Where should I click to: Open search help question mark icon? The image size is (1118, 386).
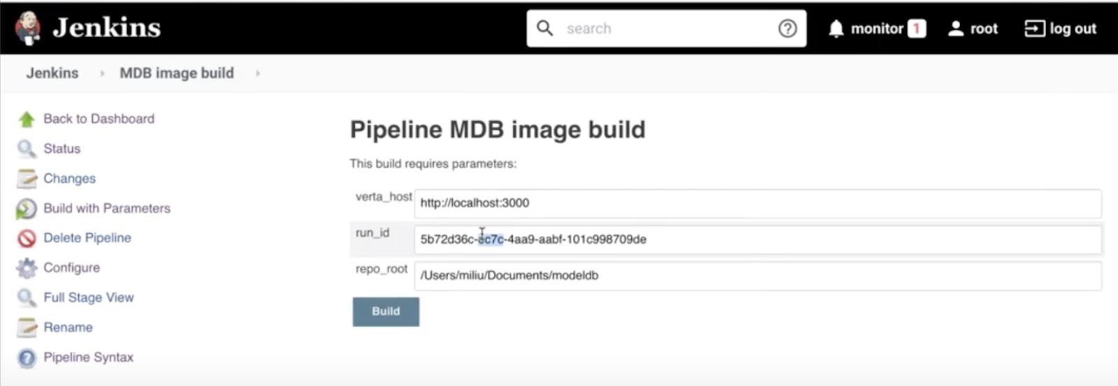(x=787, y=29)
